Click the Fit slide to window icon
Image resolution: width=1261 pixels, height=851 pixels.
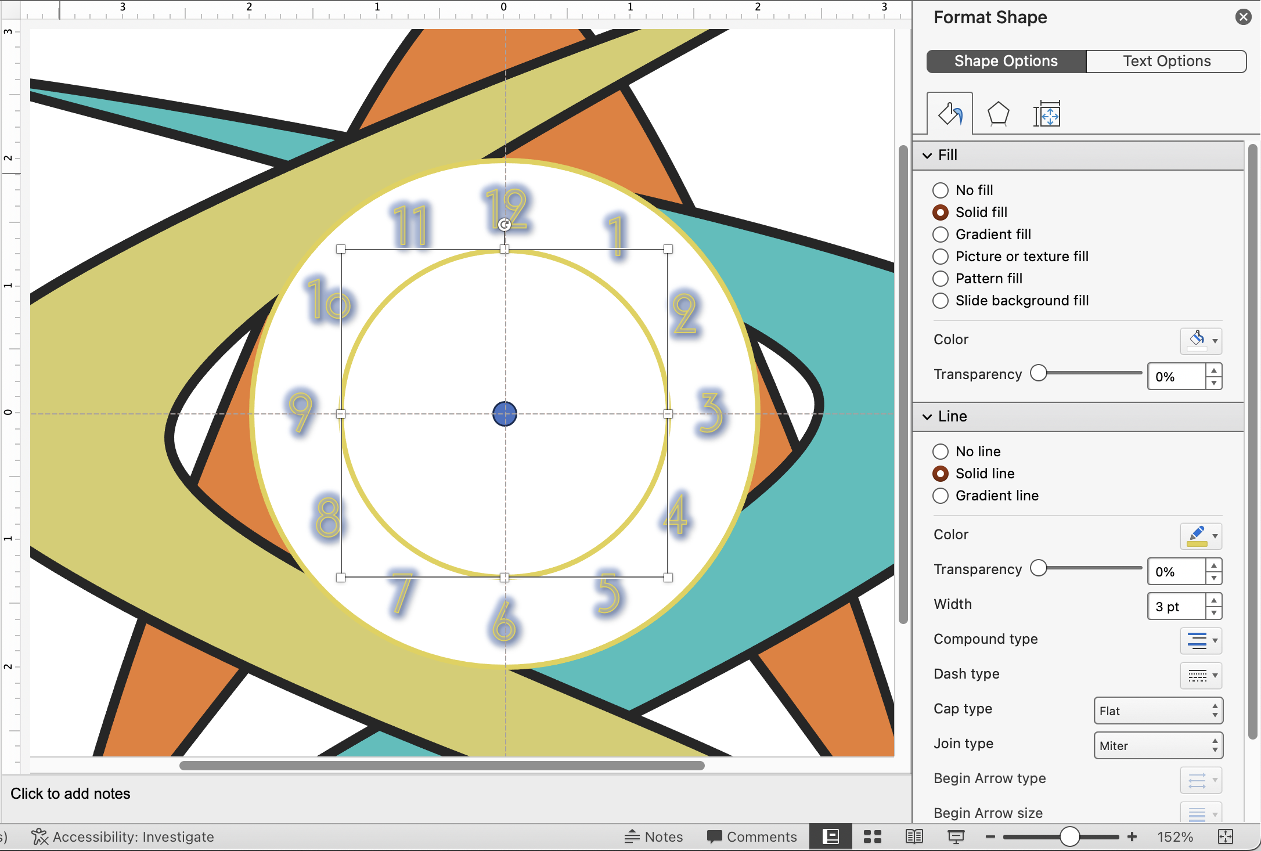tap(1226, 836)
